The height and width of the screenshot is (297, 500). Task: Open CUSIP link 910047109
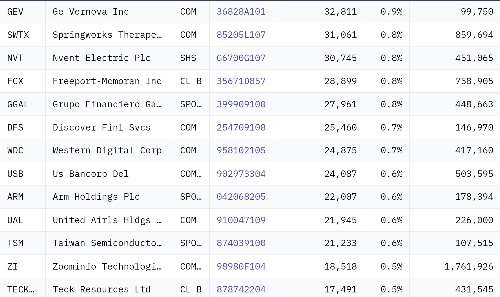click(241, 220)
